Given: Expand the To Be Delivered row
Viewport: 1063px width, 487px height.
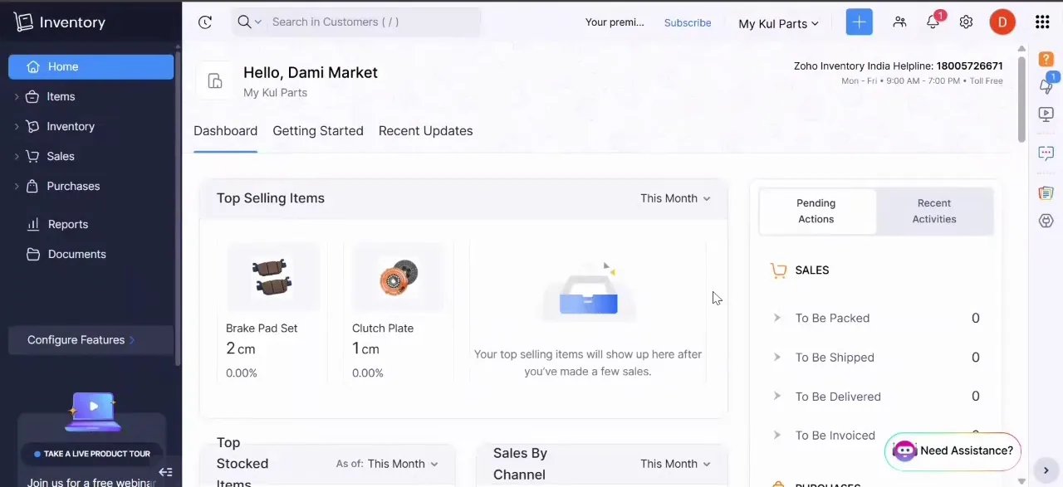Looking at the screenshot, I should (777, 396).
